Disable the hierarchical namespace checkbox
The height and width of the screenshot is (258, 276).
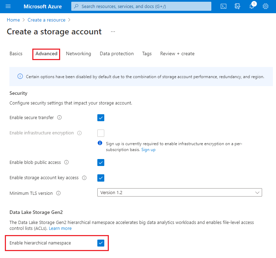point(101,243)
